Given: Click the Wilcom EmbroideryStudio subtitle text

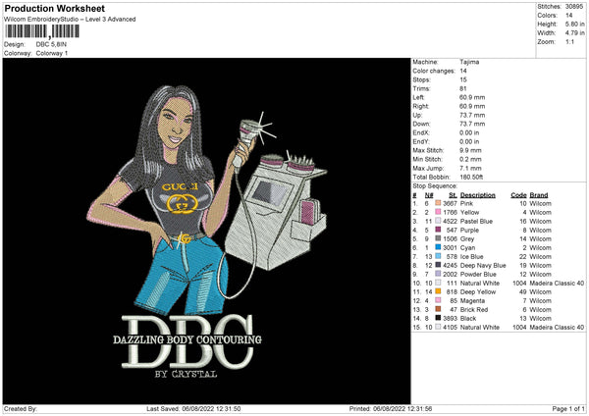Looking at the screenshot, I should point(70,20).
